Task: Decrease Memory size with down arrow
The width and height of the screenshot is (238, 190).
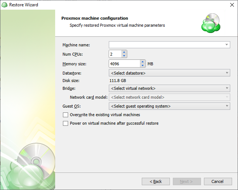Action: [143, 66]
